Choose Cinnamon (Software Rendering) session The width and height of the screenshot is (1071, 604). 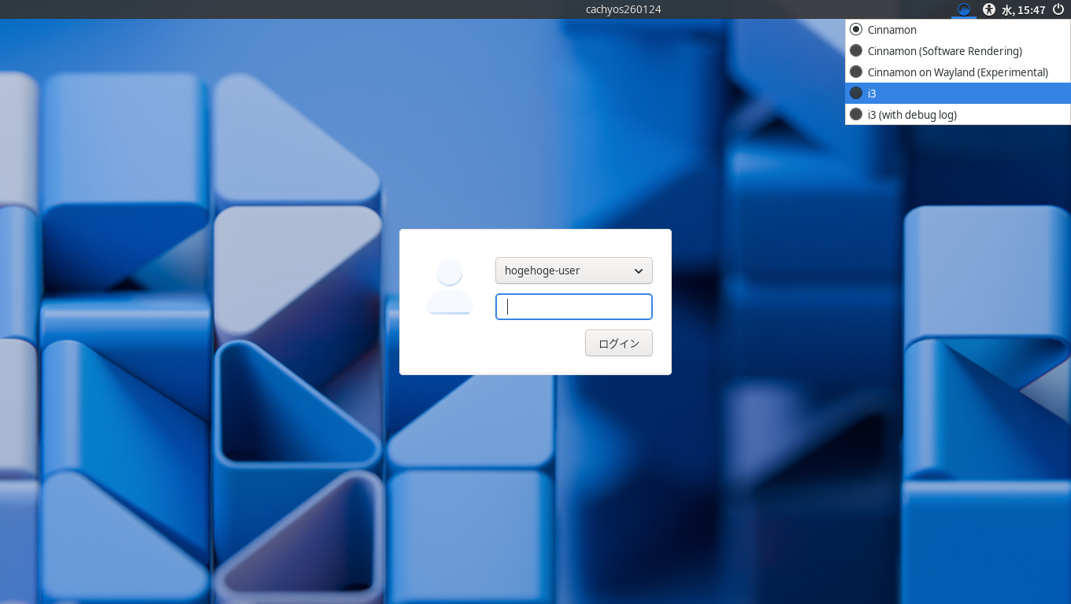coord(958,51)
